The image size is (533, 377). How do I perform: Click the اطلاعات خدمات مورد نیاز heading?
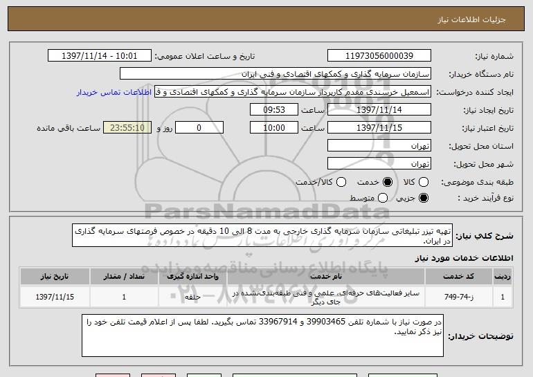pyautogui.click(x=464, y=258)
